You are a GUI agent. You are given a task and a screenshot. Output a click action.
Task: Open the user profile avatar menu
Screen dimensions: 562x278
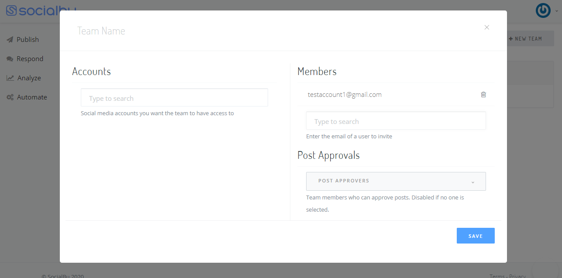[x=543, y=10]
